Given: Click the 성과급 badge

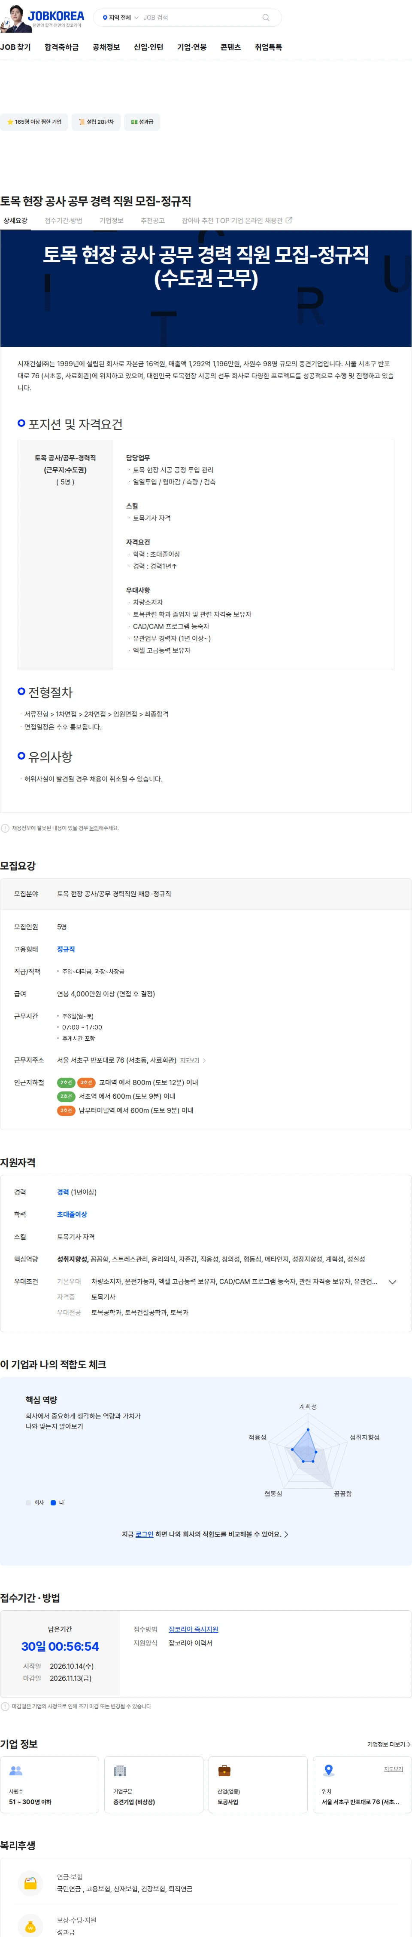Looking at the screenshot, I should tap(142, 122).
